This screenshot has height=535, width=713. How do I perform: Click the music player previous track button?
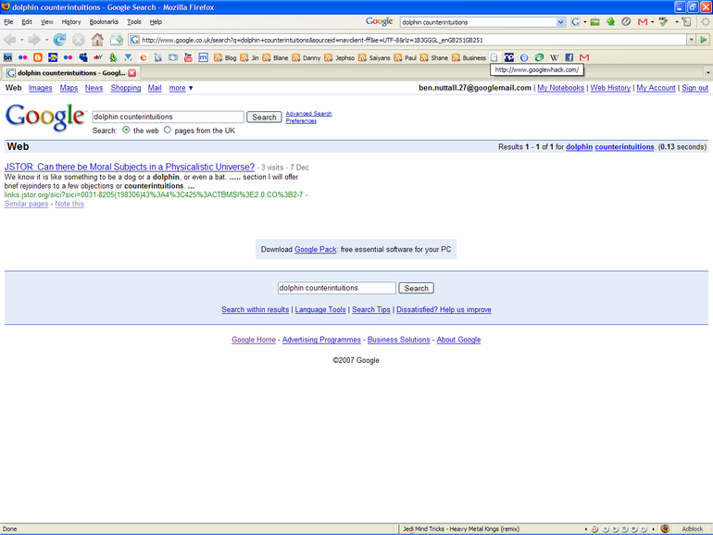pyautogui.click(x=606, y=529)
